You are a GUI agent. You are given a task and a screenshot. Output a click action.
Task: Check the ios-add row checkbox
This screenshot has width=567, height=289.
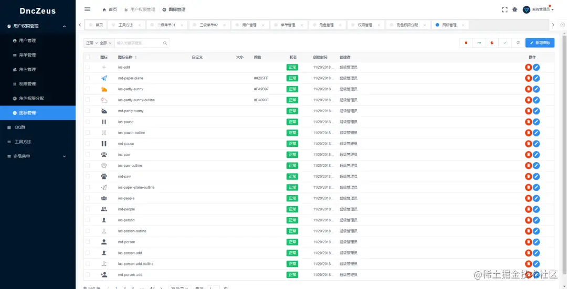point(88,67)
